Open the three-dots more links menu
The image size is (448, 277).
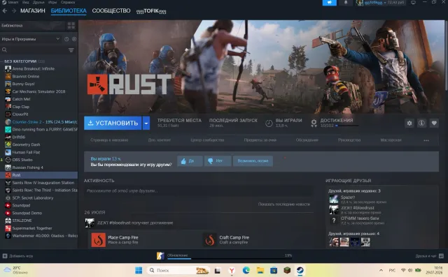pos(426,140)
